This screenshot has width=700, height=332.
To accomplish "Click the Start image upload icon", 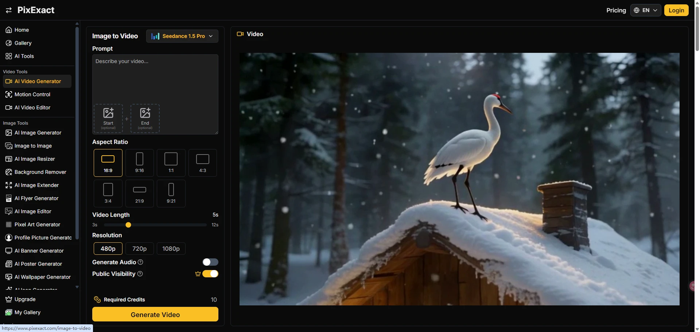I will pos(108,113).
